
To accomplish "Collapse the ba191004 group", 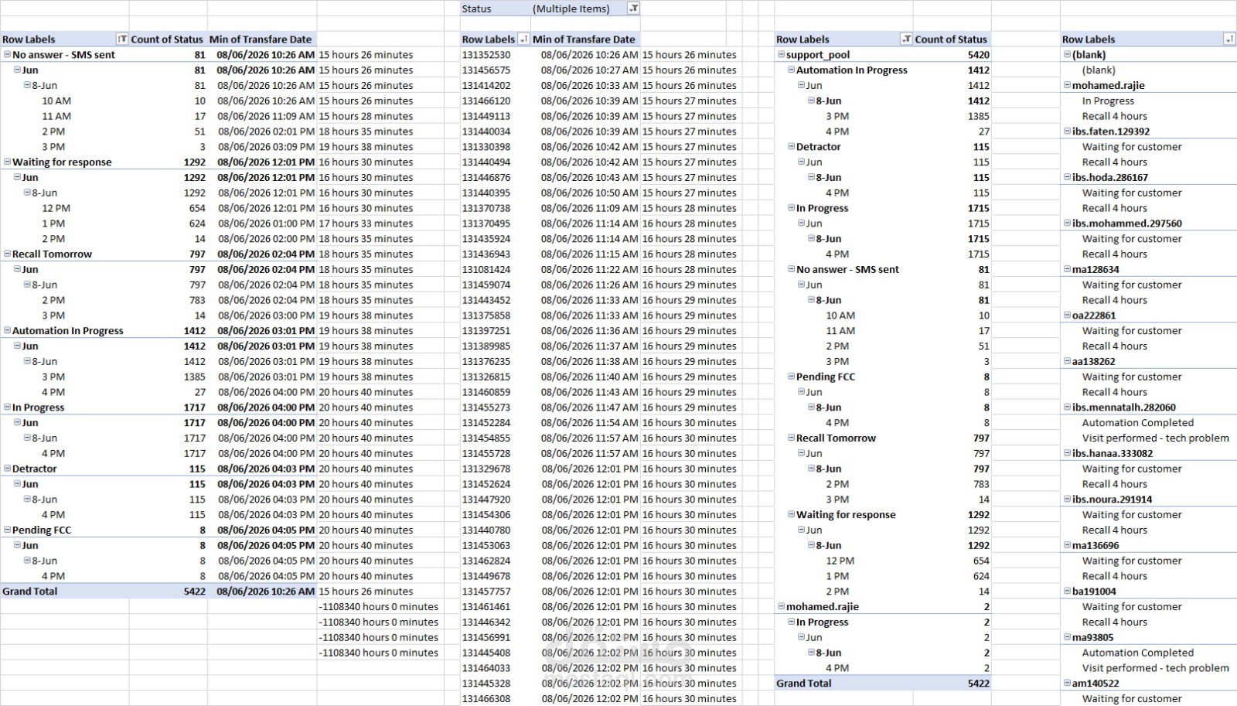I will pyautogui.click(x=1067, y=591).
